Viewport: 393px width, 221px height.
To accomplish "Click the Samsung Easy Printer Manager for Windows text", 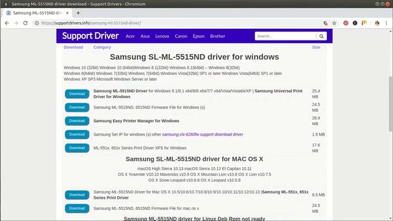I will (x=136, y=121).
